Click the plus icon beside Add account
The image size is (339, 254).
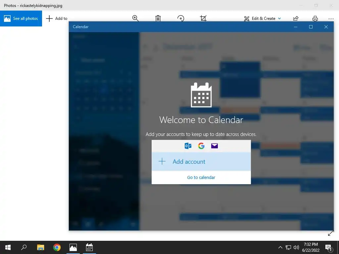pos(162,161)
